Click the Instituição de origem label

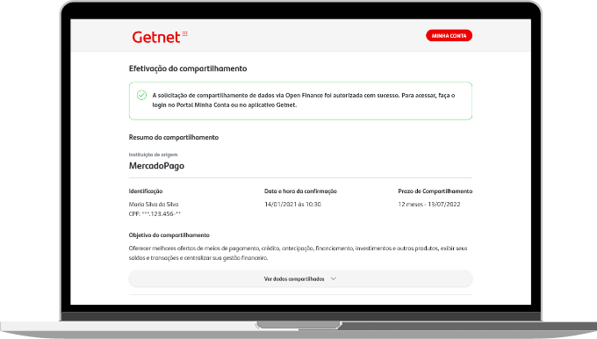pyautogui.click(x=153, y=155)
